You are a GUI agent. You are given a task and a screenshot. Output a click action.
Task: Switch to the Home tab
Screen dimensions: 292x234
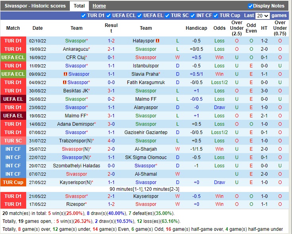click(99, 6)
